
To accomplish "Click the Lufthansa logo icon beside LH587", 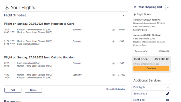I will point(113,63).
